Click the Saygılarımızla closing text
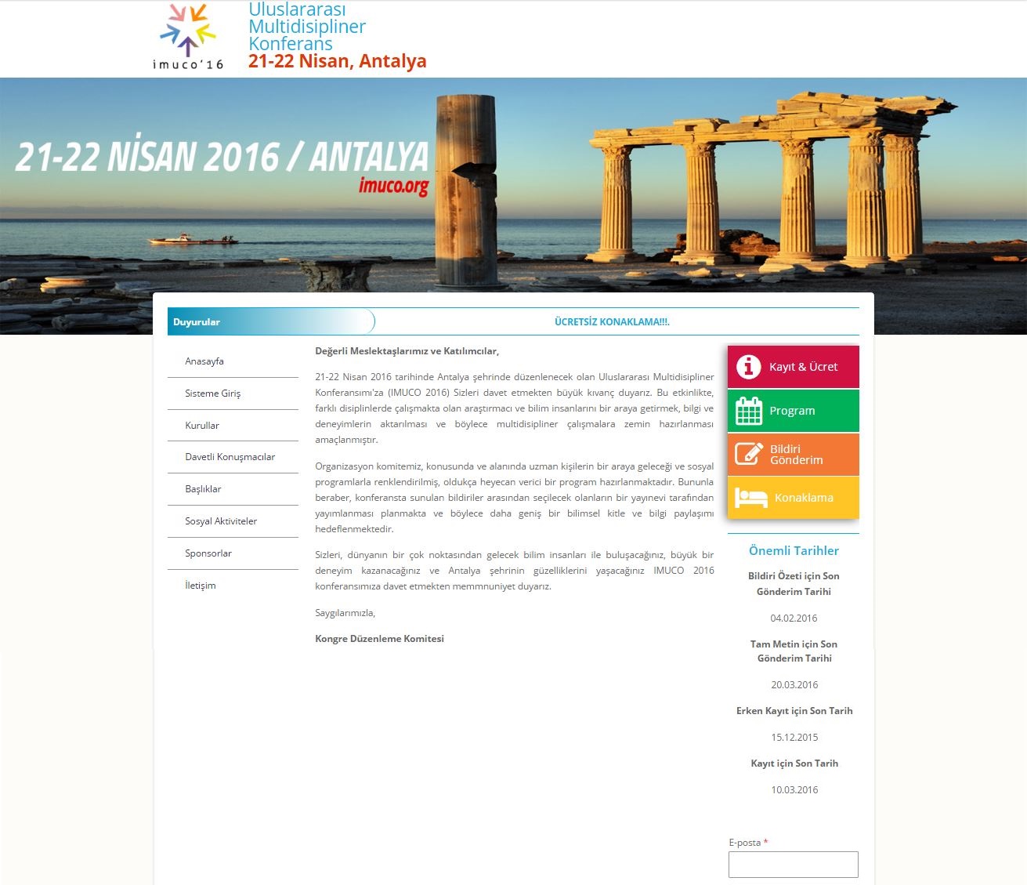1027x885 pixels. [x=345, y=613]
